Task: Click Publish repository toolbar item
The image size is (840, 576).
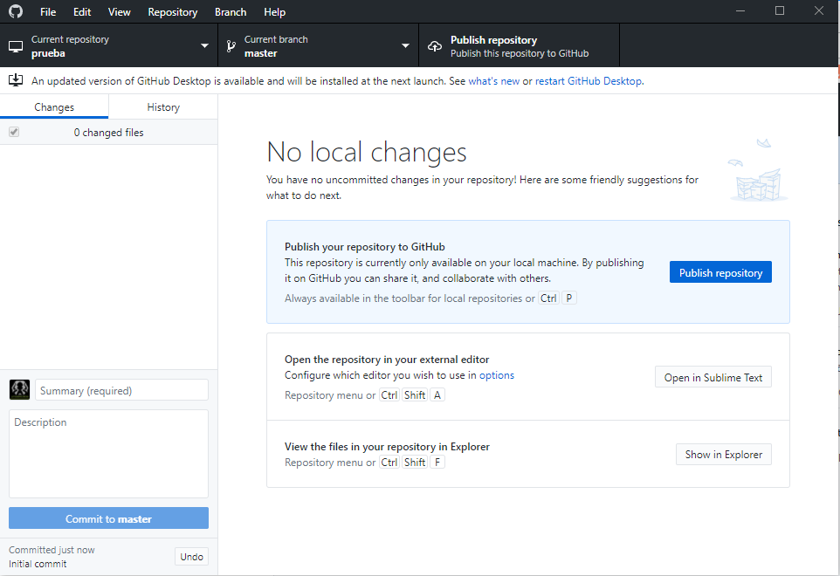Action: coord(520,45)
